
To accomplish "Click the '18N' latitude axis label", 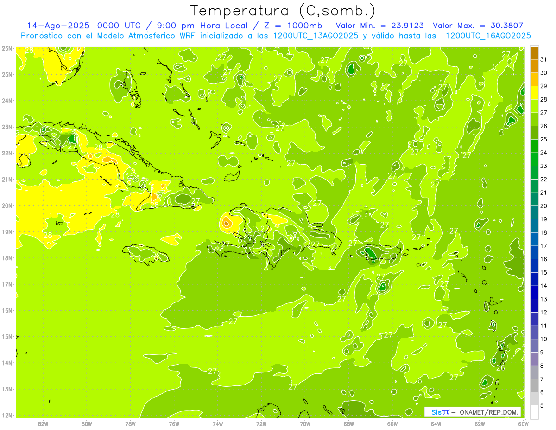I will click(x=7, y=258).
